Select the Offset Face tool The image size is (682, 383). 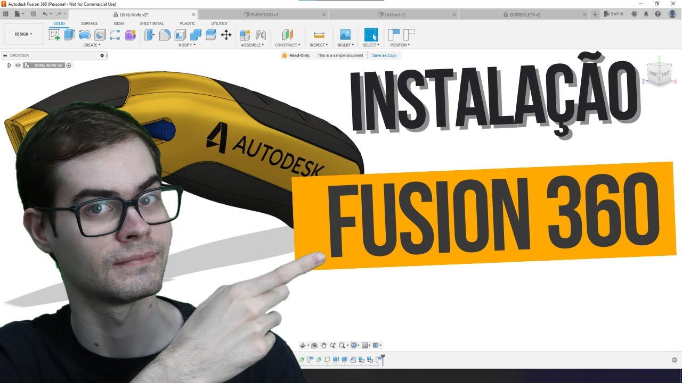[x=210, y=35]
